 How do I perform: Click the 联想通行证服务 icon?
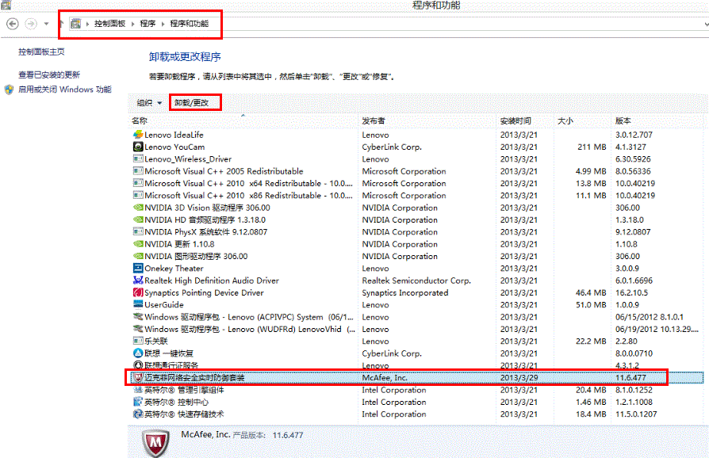[x=138, y=365]
